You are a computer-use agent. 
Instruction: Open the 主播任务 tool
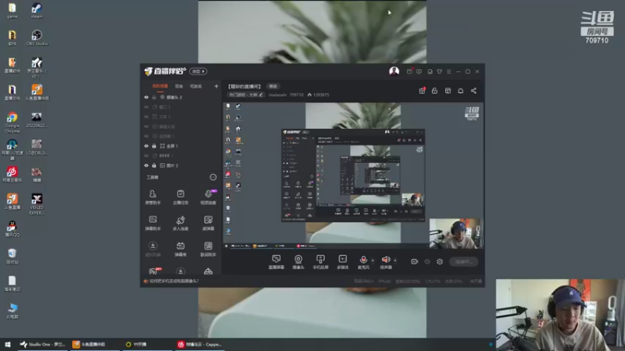point(180,197)
